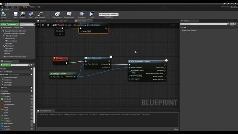Add a new function with plus icon

[32, 74]
